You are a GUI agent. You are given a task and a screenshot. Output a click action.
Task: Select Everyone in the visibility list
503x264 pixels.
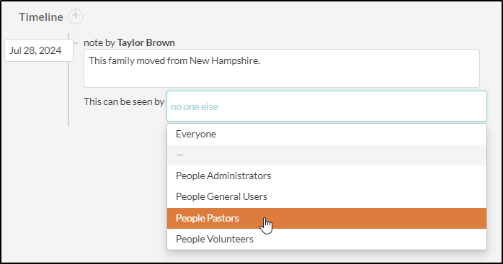click(326, 134)
